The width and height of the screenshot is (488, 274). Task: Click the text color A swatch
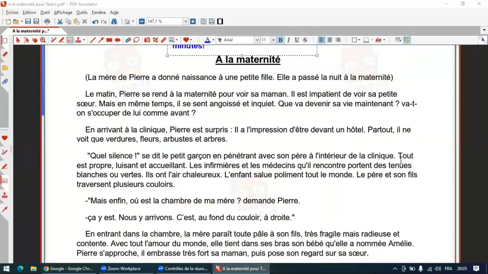click(x=207, y=40)
